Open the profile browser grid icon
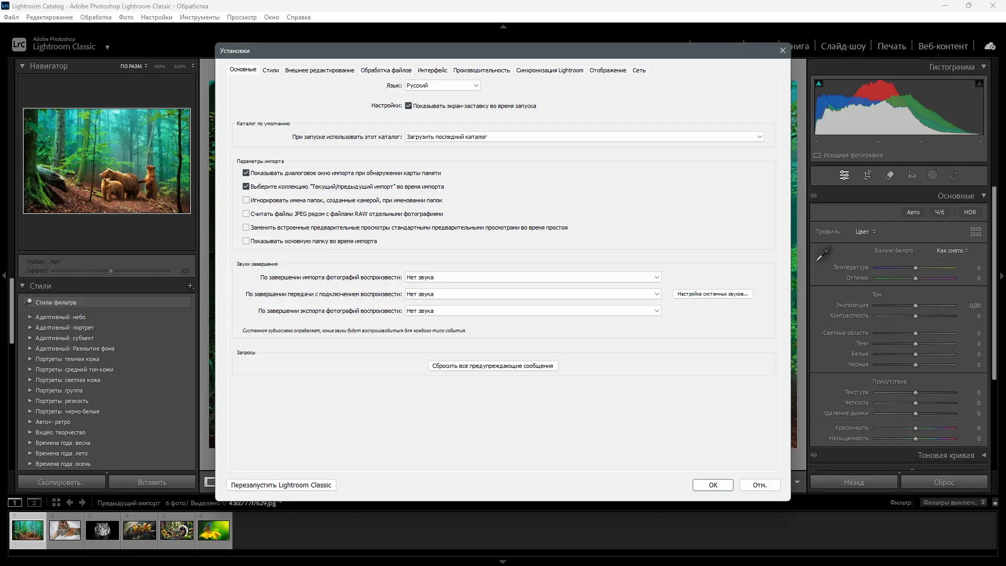The width and height of the screenshot is (1006, 566). [976, 232]
